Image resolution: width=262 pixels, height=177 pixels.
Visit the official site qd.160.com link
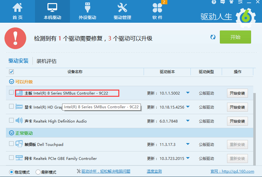pyautogui.click(x=232, y=171)
